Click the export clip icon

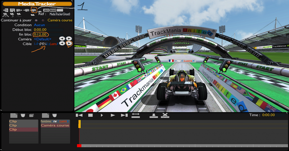[x=19, y=10]
